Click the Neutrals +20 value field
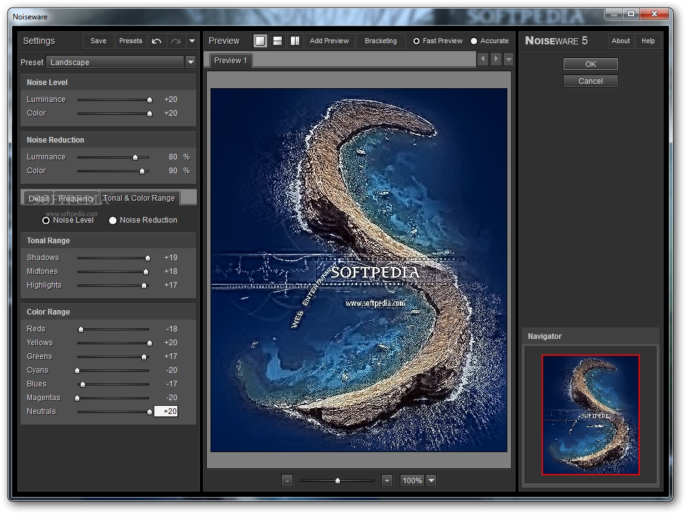This screenshot has height=514, width=686. 166,411
